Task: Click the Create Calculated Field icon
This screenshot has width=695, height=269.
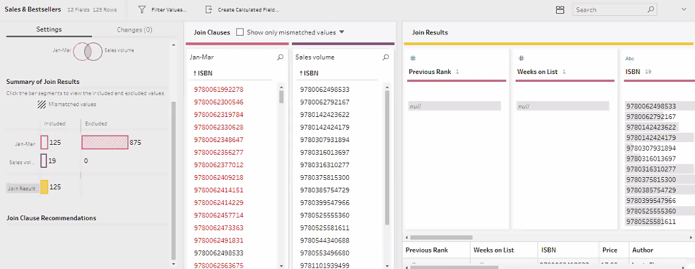Action: click(x=209, y=10)
